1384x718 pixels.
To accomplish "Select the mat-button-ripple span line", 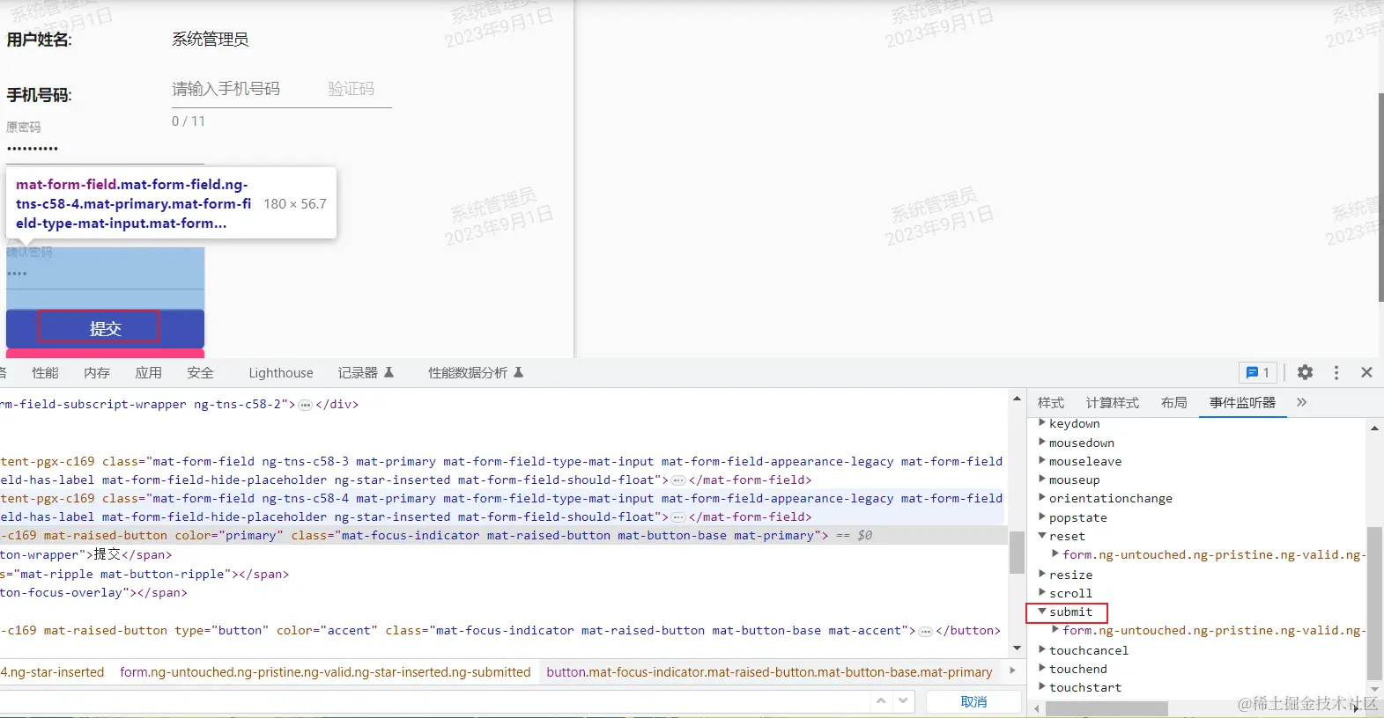I will point(144,574).
